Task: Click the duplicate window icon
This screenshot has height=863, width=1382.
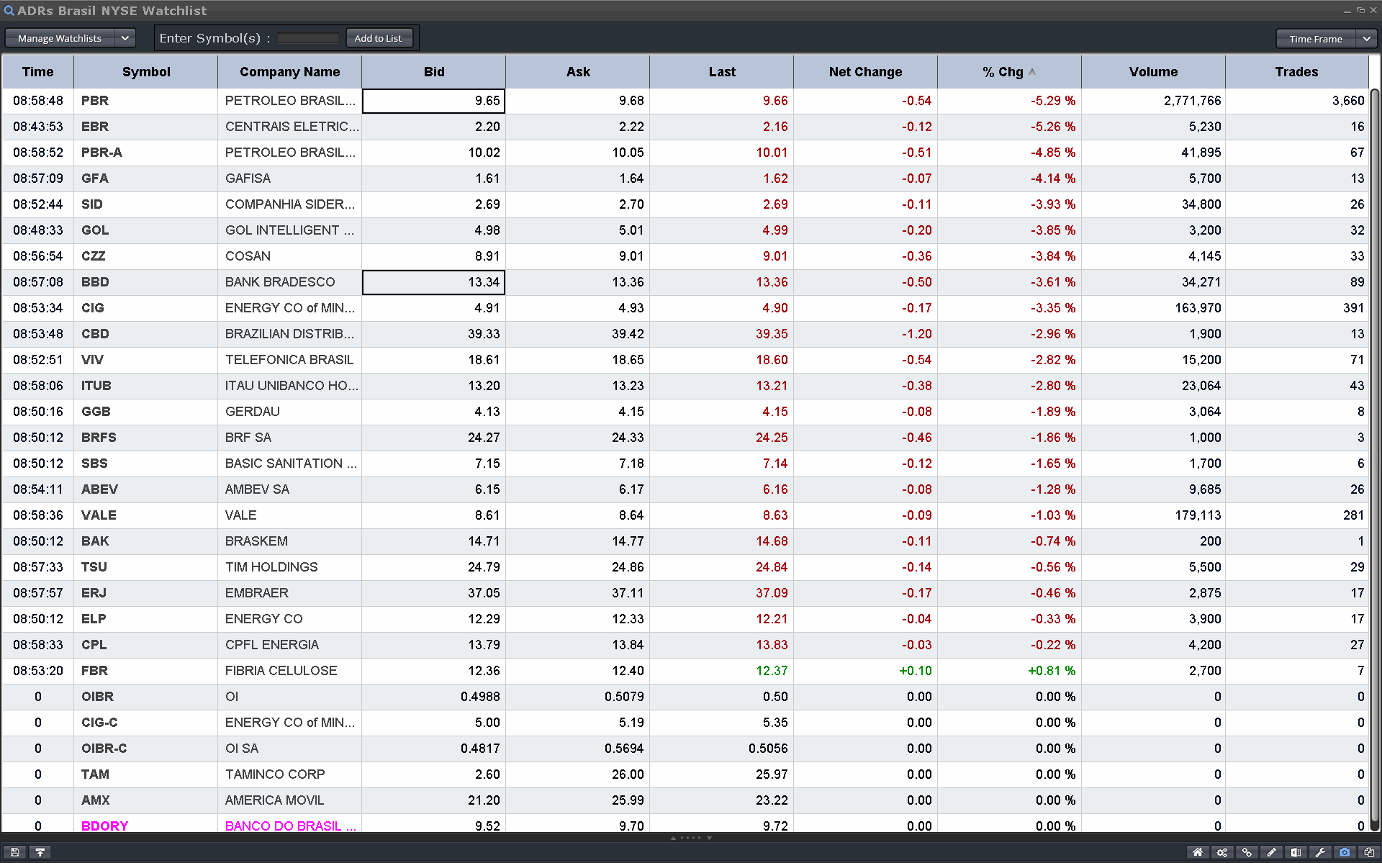Action: [x=1369, y=852]
